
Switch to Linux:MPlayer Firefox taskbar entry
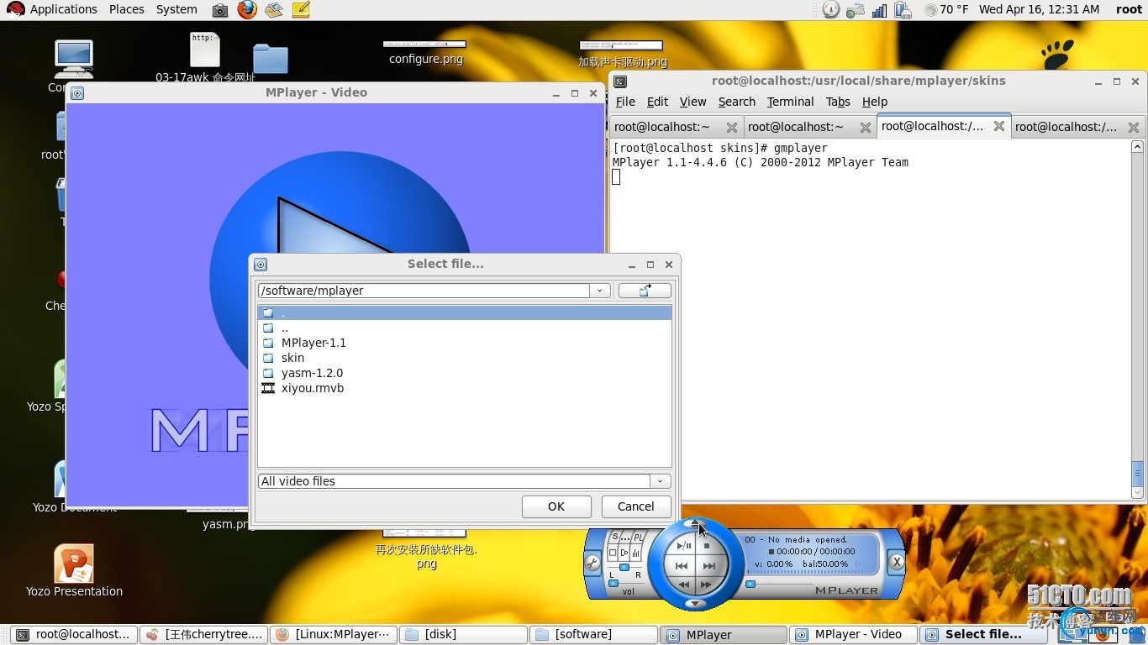pos(334,635)
